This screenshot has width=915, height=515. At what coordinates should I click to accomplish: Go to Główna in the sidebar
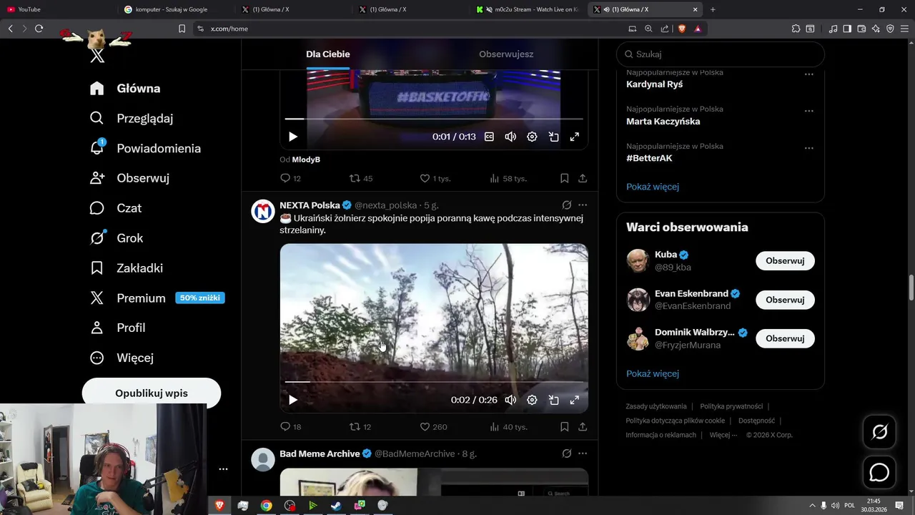pos(125,89)
